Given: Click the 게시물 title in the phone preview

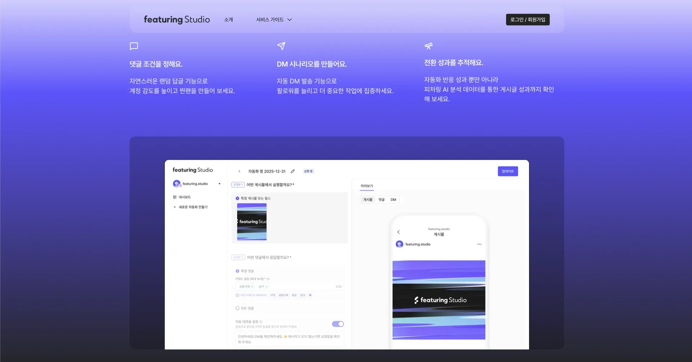Looking at the screenshot, I should point(439,234).
